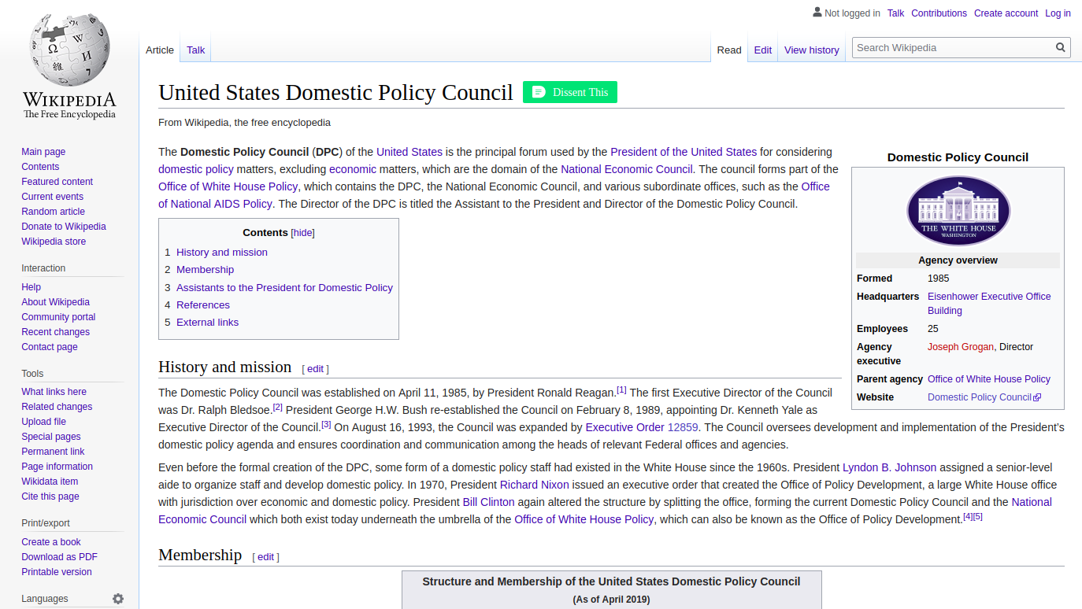Open National Economic Council link in intro
The width and height of the screenshot is (1082, 609).
627,169
